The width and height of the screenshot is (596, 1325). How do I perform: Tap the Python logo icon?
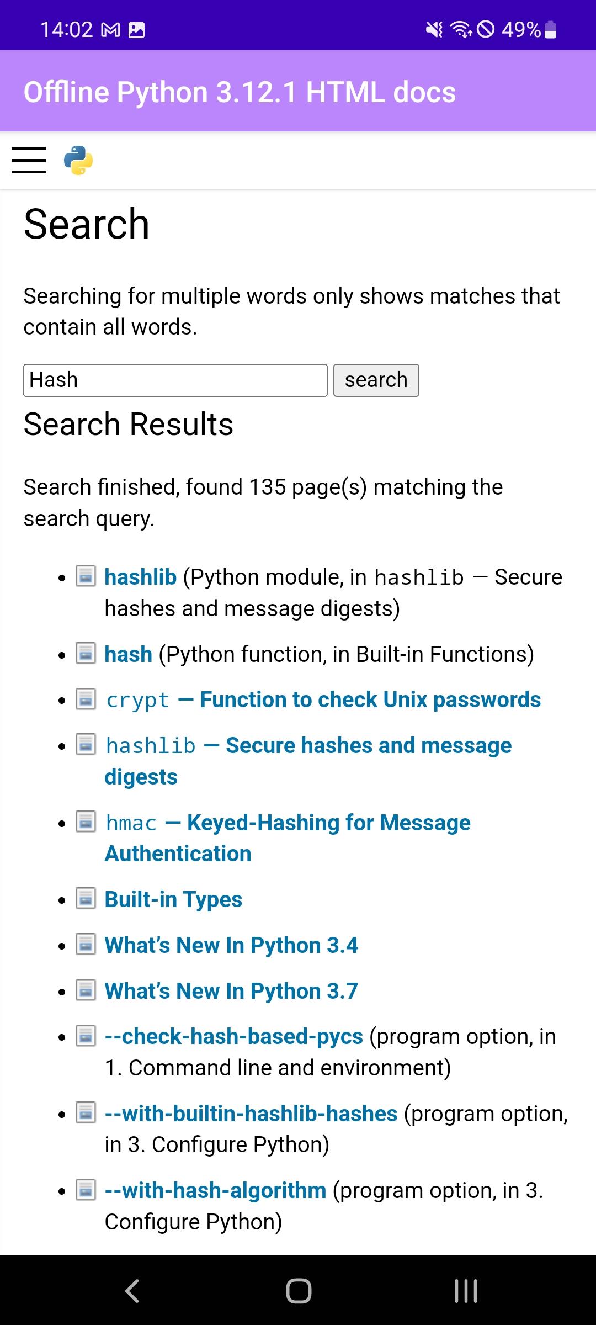point(78,161)
